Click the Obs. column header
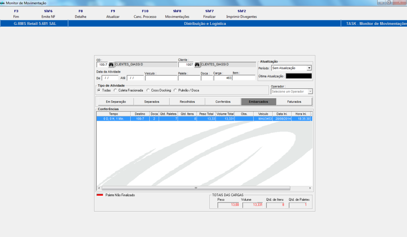This screenshot has height=237, width=407. 244,114
